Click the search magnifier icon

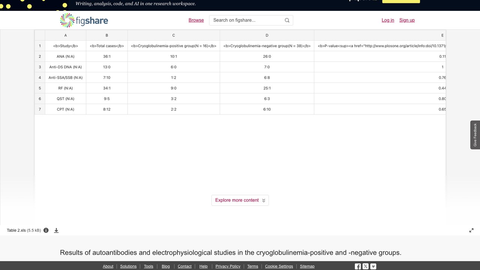[x=287, y=20]
